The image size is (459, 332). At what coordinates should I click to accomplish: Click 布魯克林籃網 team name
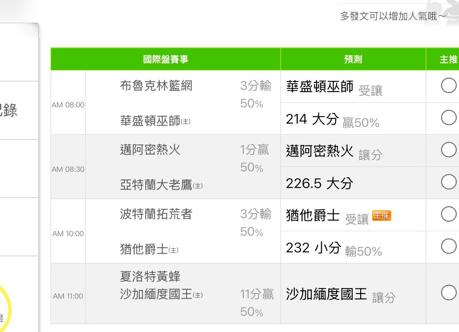[x=155, y=86]
